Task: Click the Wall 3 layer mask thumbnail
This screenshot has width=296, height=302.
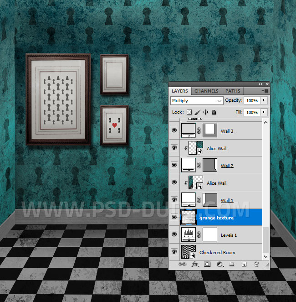Action: (x=210, y=130)
